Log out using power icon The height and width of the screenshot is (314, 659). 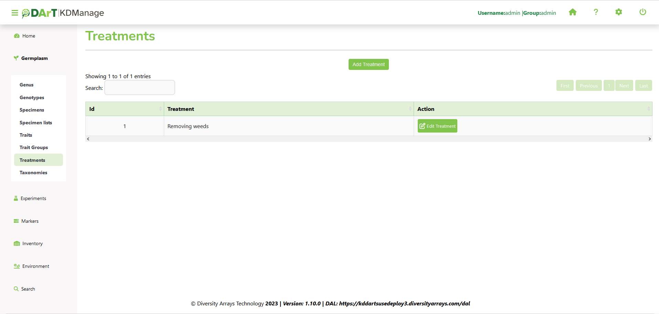(642, 12)
